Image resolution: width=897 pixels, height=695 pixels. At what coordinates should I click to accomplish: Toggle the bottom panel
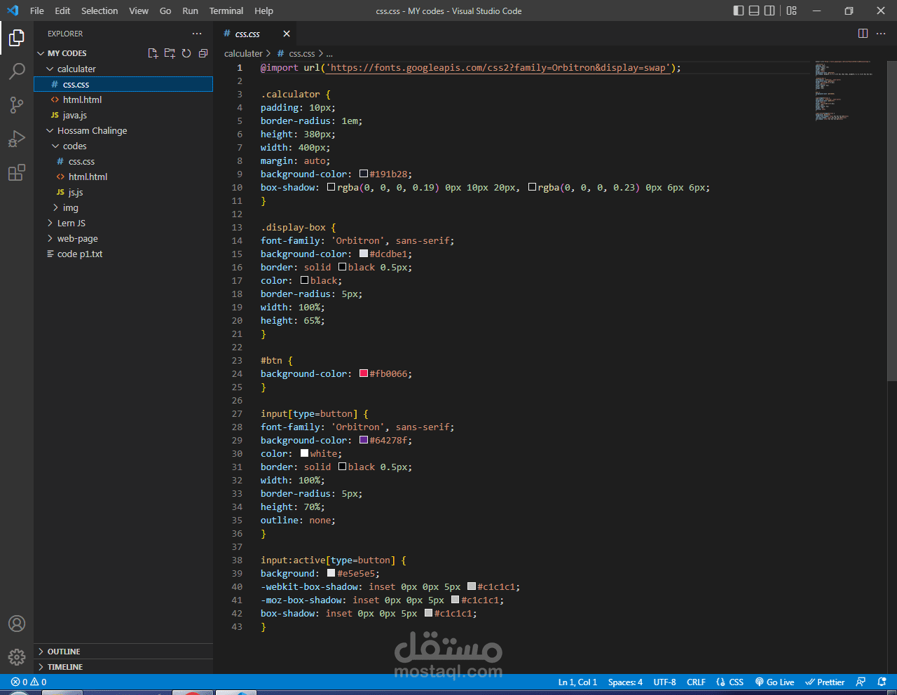point(754,11)
